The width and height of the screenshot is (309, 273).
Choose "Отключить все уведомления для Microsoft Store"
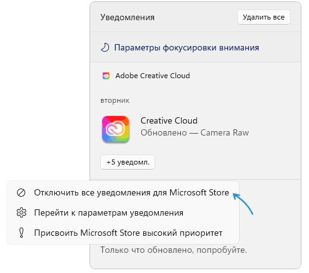[x=123, y=192]
